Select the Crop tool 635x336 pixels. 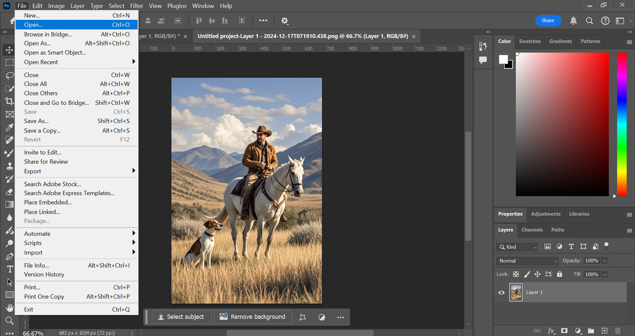[x=9, y=101]
